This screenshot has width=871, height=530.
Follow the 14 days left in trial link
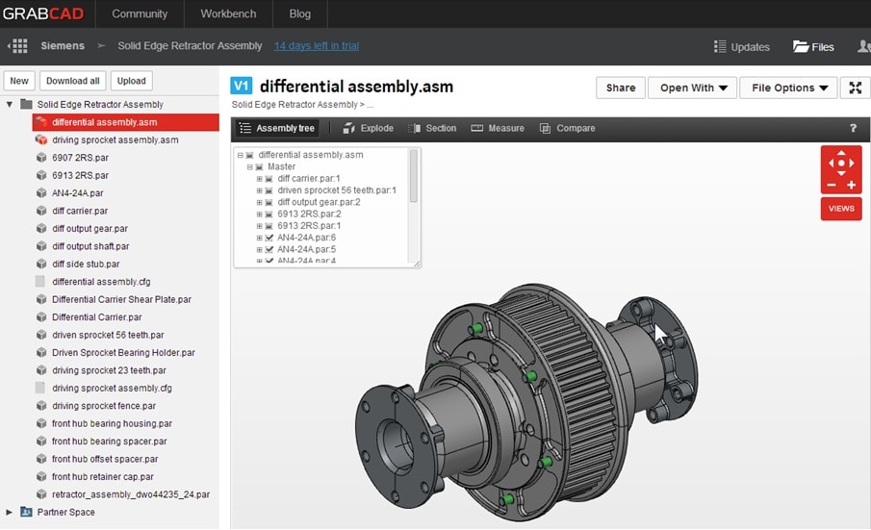(317, 45)
